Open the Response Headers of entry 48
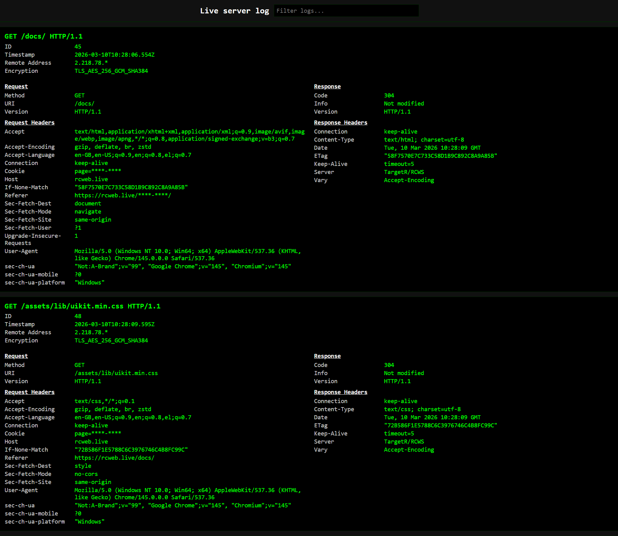 (x=341, y=392)
